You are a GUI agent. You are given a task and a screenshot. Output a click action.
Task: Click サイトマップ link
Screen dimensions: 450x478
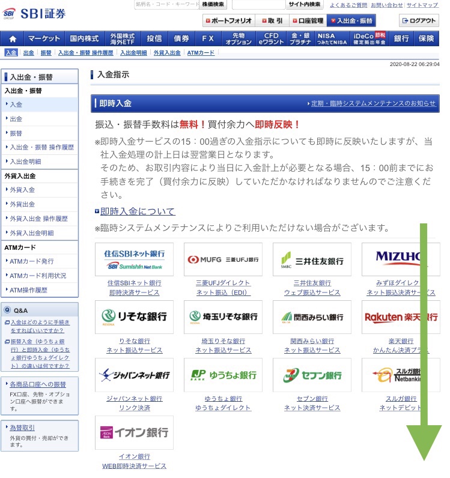422,5
